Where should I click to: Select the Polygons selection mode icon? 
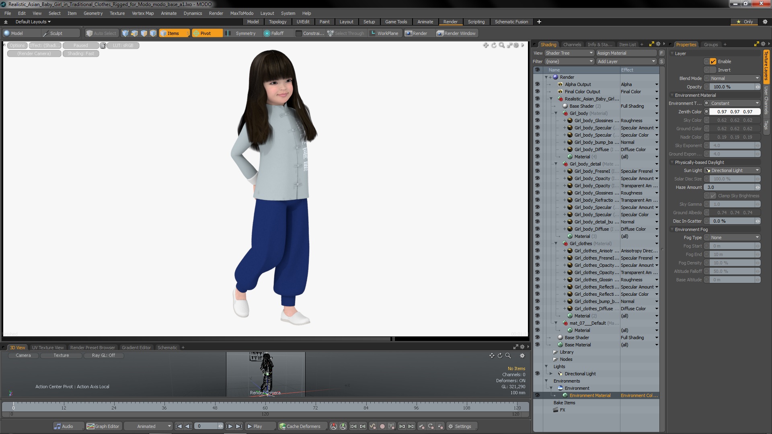tap(144, 33)
